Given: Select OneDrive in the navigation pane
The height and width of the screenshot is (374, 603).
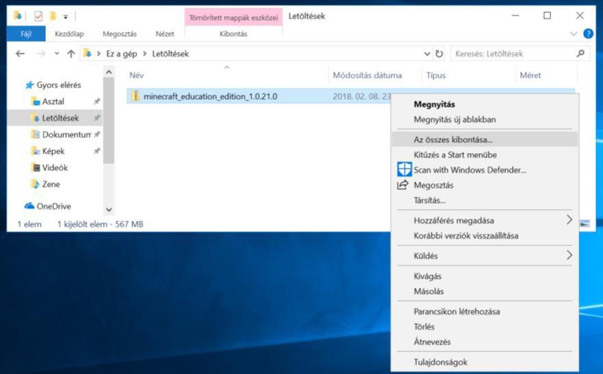Looking at the screenshot, I should (53, 206).
